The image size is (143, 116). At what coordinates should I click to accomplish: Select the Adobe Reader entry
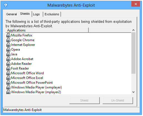pyautogui.click(x=21, y=64)
